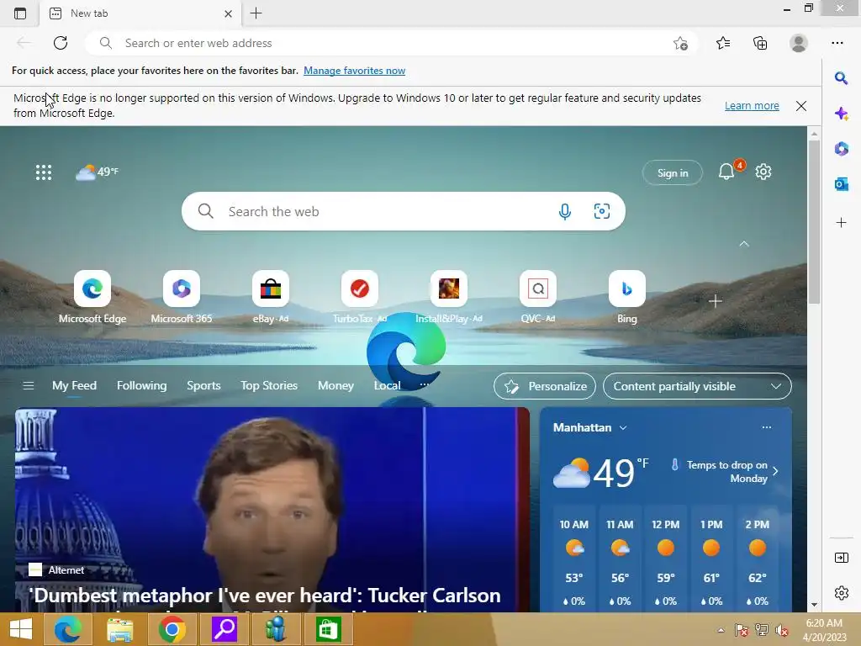Launch Google Chrome from the taskbar

point(172,629)
